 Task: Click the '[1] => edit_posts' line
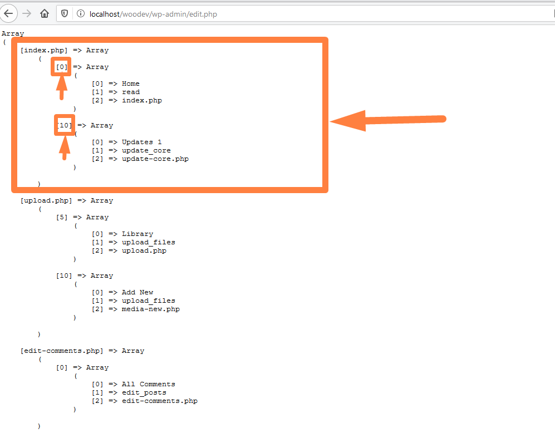[129, 393]
